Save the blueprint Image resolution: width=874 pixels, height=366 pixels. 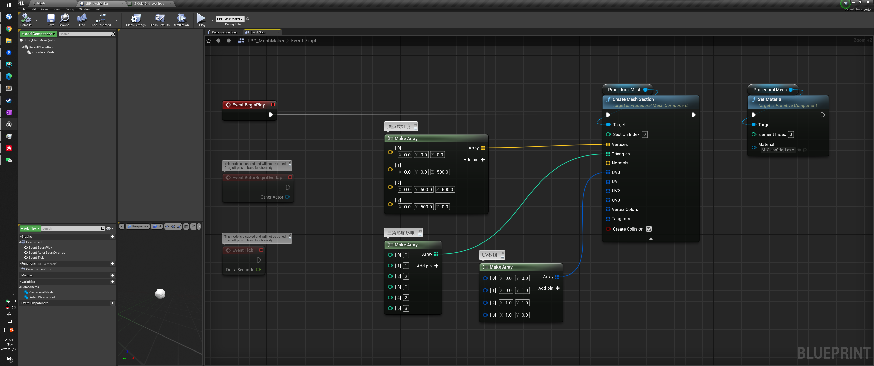(x=50, y=20)
